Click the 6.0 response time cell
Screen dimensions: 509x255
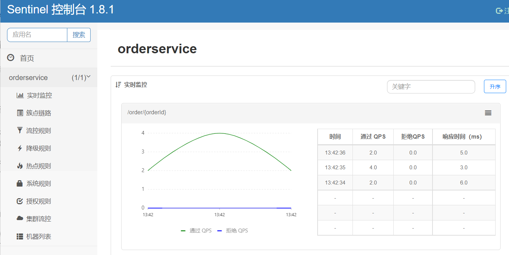(x=464, y=183)
